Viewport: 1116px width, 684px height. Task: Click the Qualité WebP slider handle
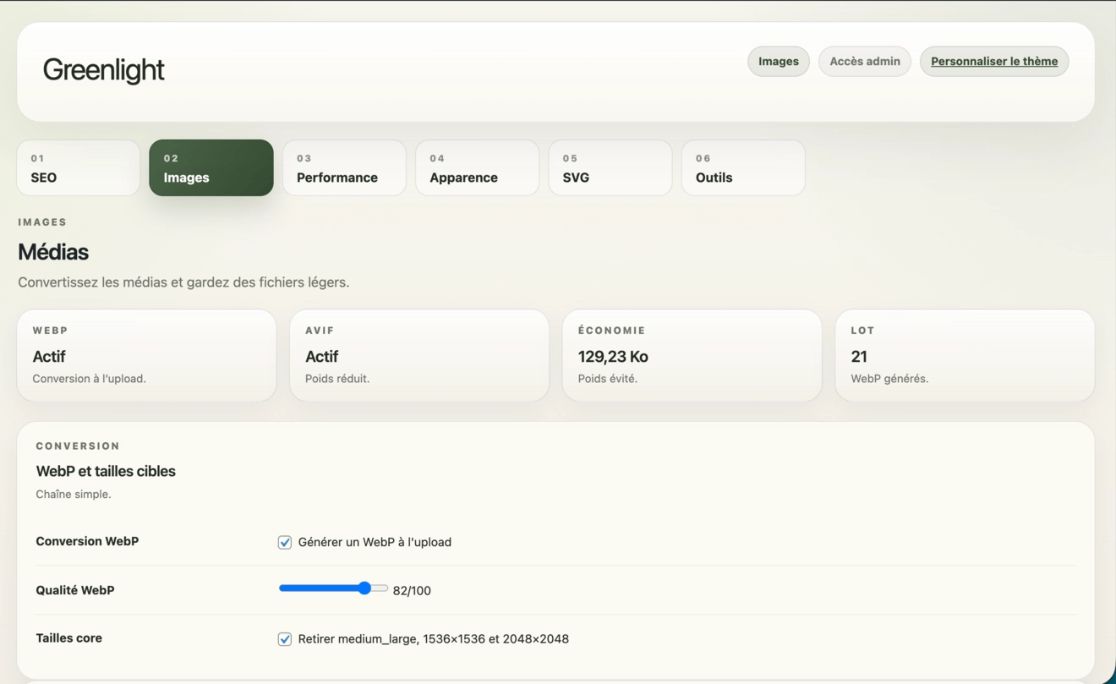pyautogui.click(x=364, y=587)
